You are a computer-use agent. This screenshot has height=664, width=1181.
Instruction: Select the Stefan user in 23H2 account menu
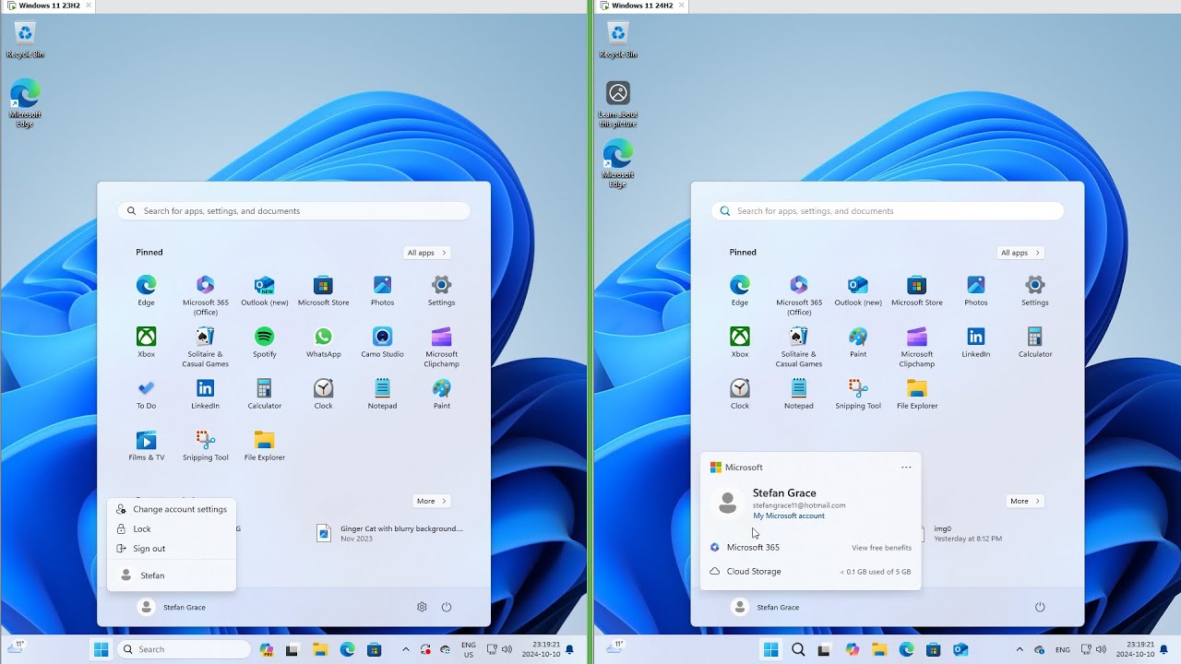pos(172,575)
